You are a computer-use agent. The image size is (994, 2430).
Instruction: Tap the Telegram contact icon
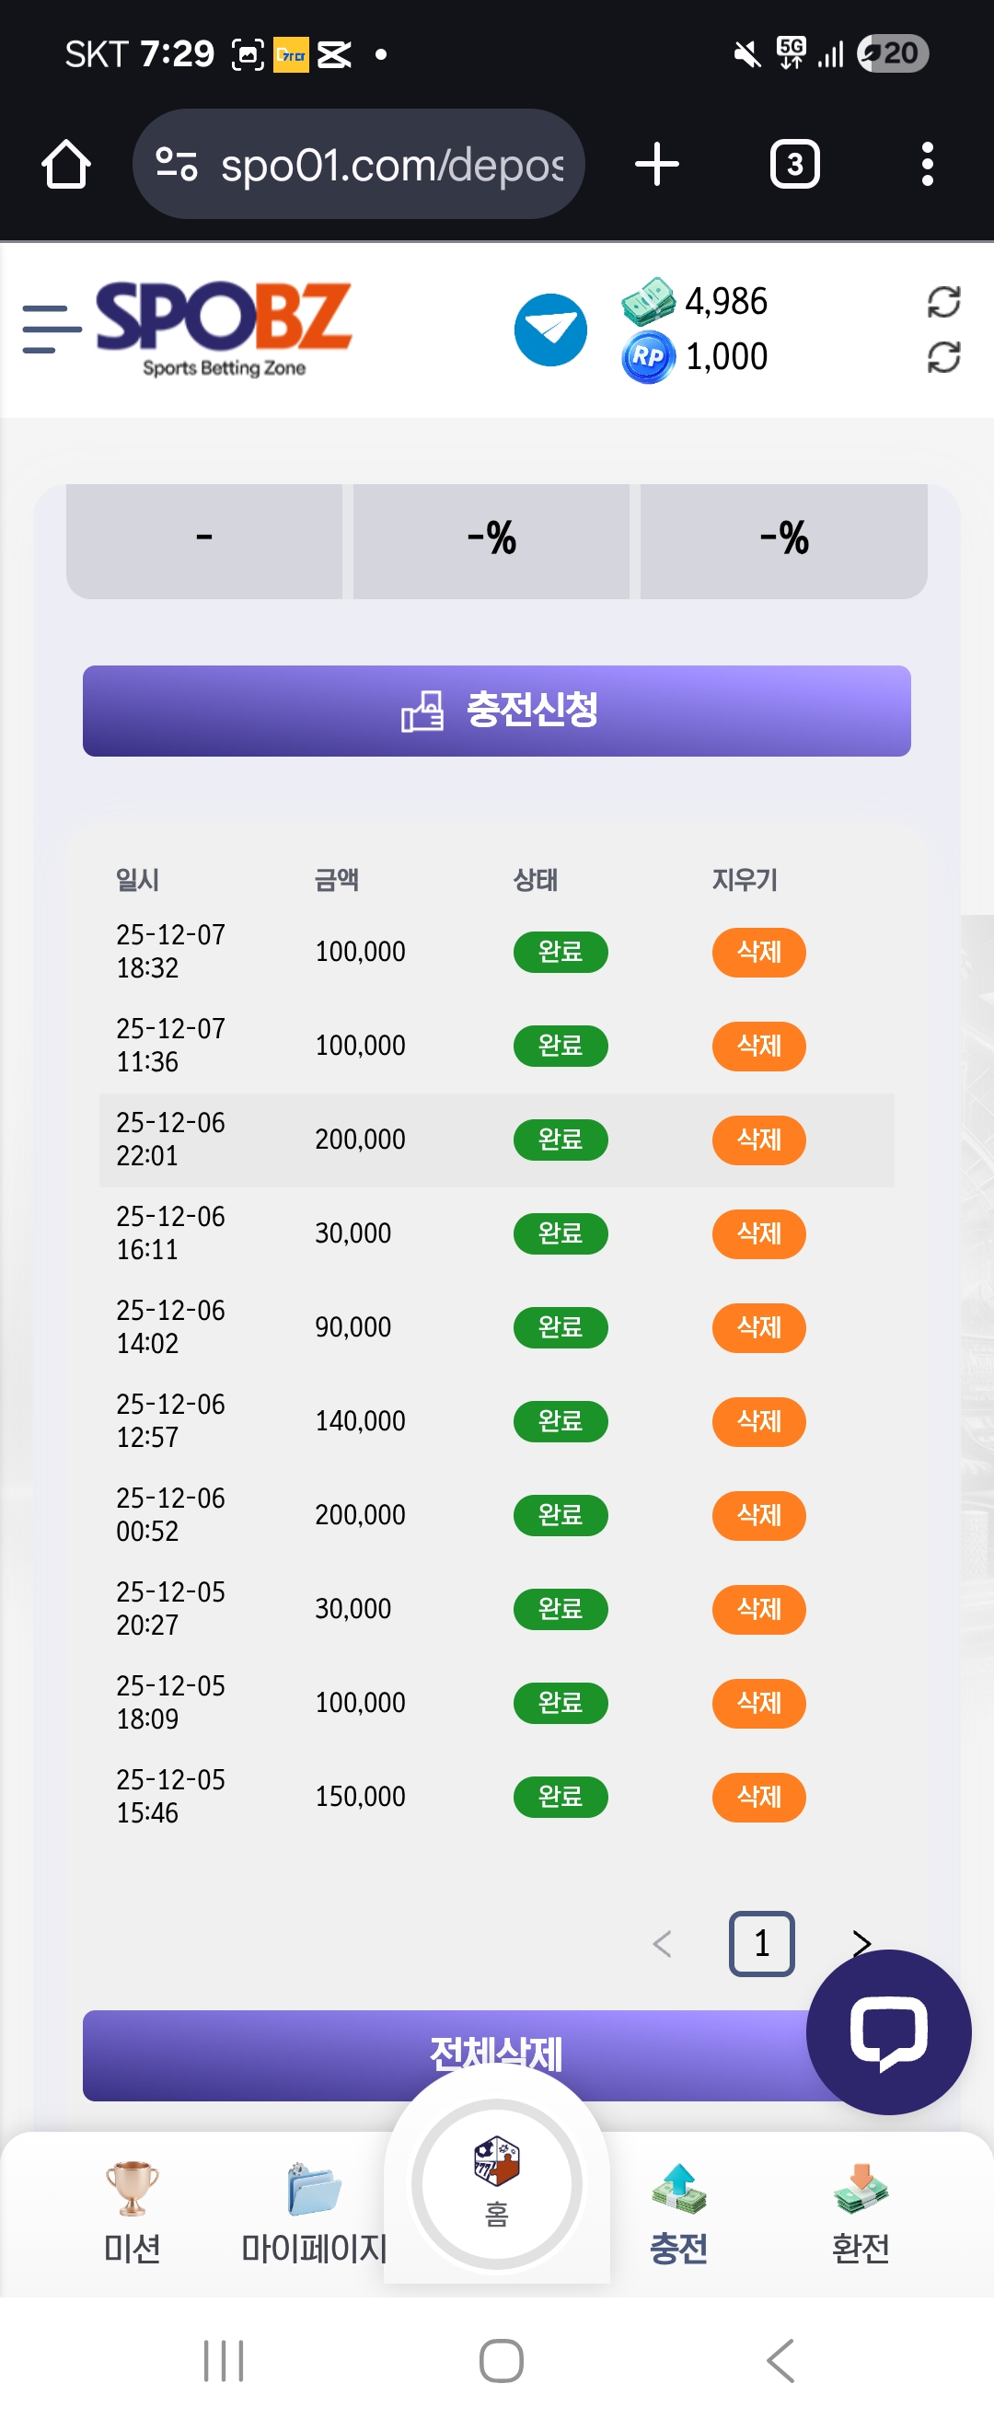tap(549, 330)
